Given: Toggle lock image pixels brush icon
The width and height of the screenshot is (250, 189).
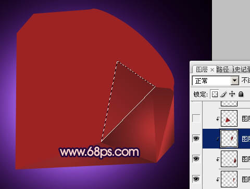Looking at the screenshot, I should pos(223,95).
